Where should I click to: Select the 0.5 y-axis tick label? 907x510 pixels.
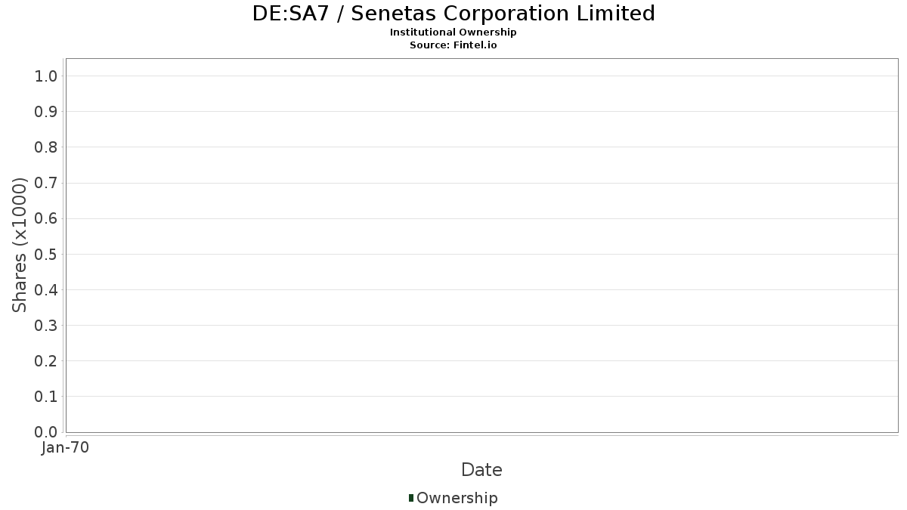46,255
